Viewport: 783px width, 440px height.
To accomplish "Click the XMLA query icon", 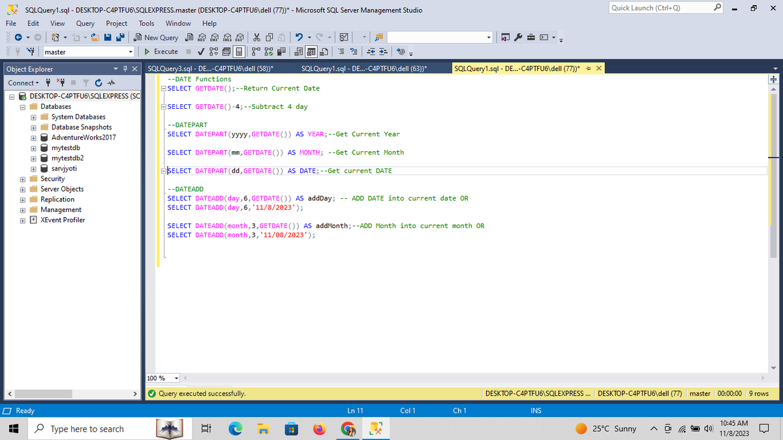I will [227, 38].
